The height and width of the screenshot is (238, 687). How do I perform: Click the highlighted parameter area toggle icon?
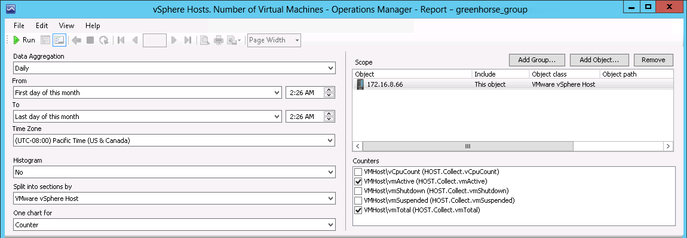click(x=59, y=40)
